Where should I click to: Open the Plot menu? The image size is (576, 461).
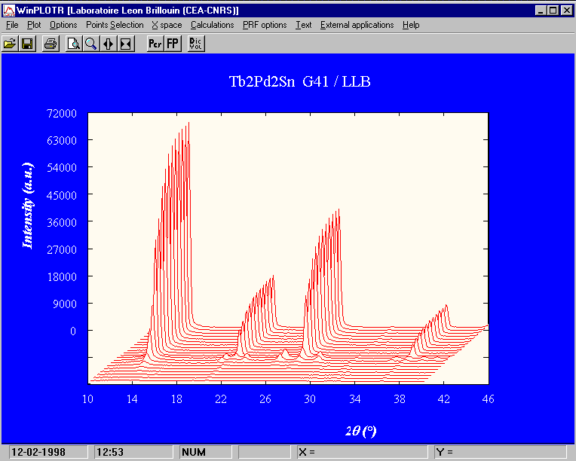pyautogui.click(x=34, y=25)
